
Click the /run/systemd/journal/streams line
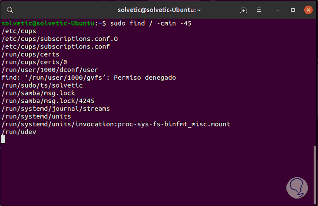(56, 109)
